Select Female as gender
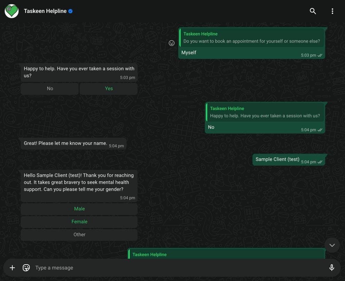The image size is (345, 281). click(79, 222)
